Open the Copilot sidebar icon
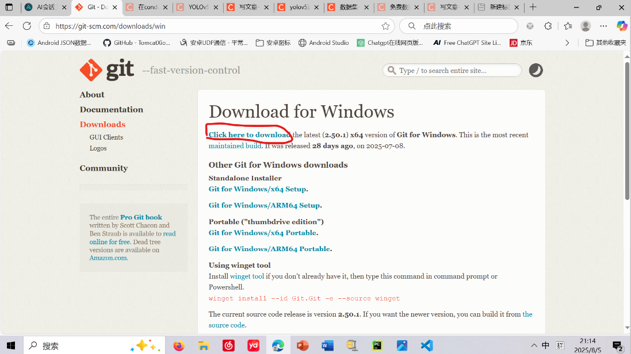 pyautogui.click(x=622, y=26)
